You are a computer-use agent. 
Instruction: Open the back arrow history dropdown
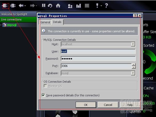pyautogui.click(x=25, y=6)
